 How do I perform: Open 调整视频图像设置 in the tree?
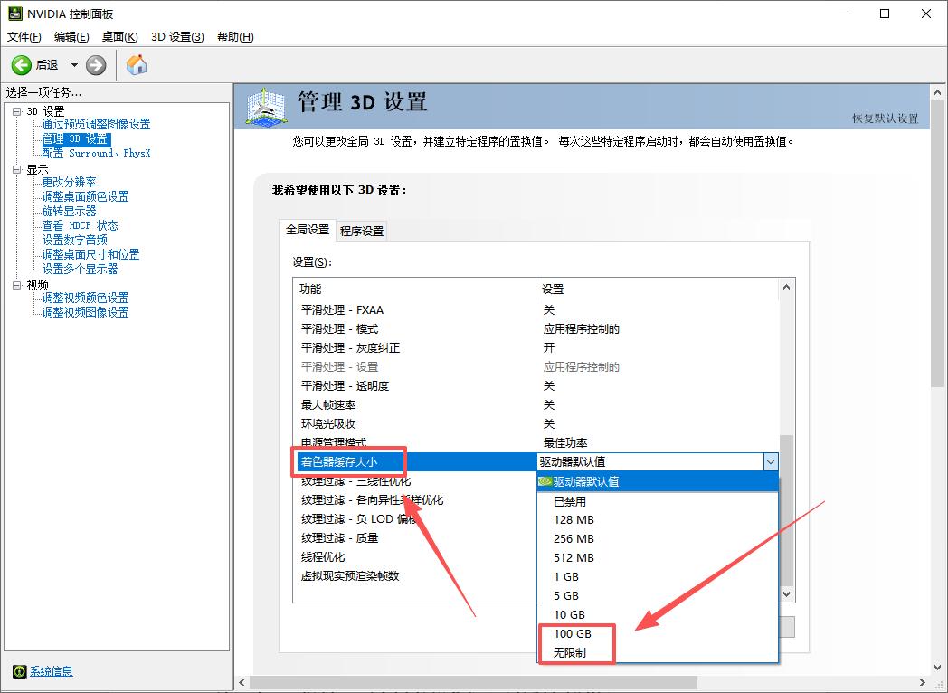pyautogui.click(x=85, y=312)
